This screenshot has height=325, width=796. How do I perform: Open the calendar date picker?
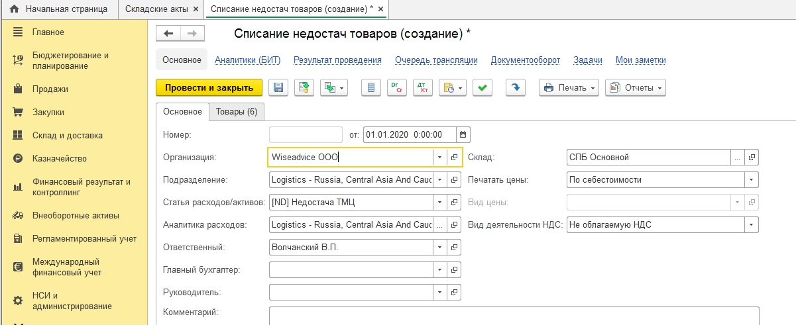(463, 134)
